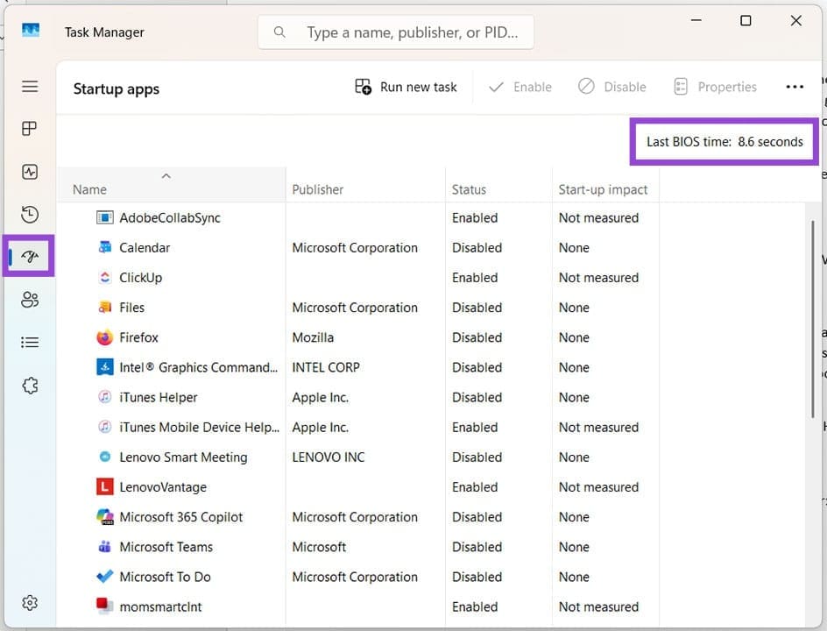Click the Disable button
This screenshot has height=631, width=827.
point(612,87)
